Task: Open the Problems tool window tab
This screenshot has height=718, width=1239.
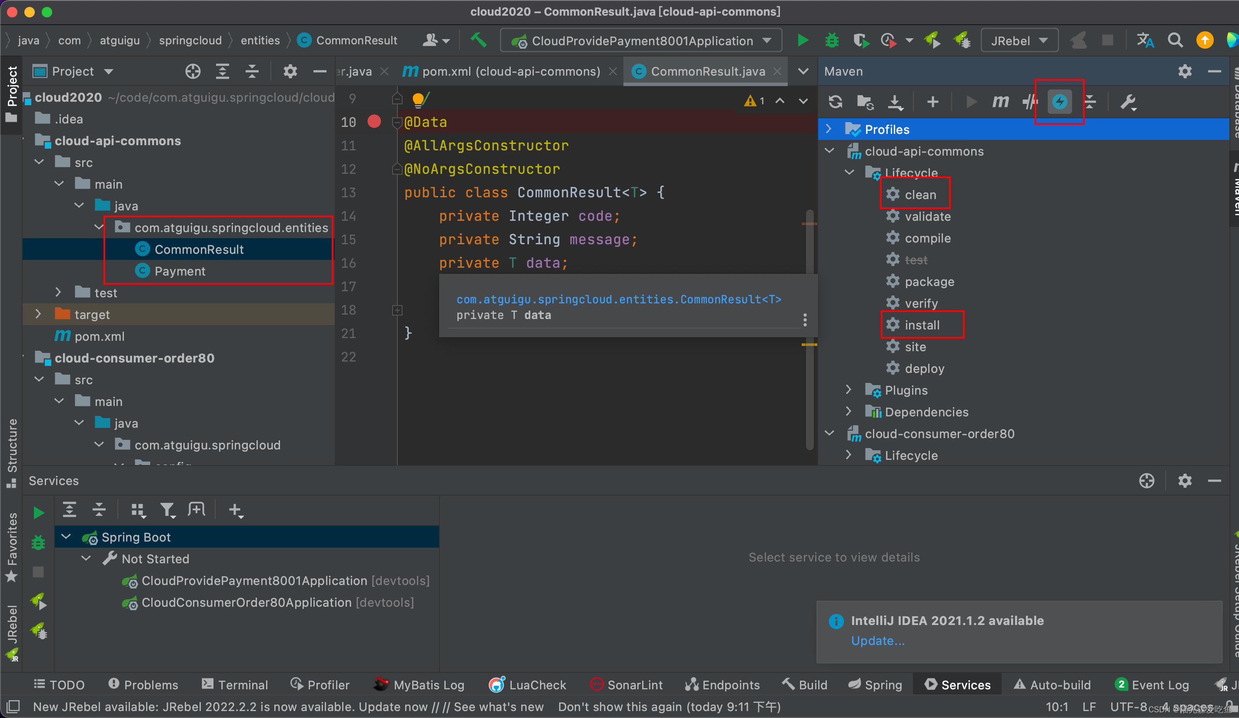Action: pyautogui.click(x=143, y=684)
